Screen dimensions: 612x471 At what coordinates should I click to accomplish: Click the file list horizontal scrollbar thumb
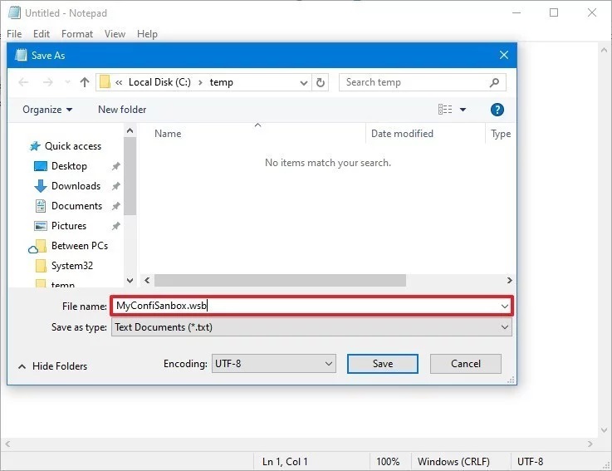[280, 281]
